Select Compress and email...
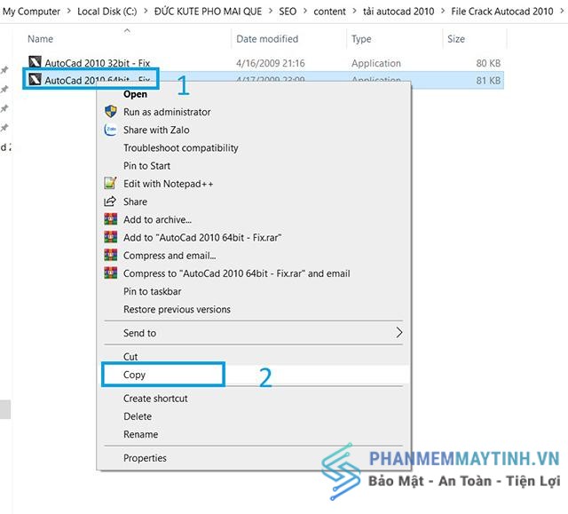The width and height of the screenshot is (568, 514). coord(170,256)
